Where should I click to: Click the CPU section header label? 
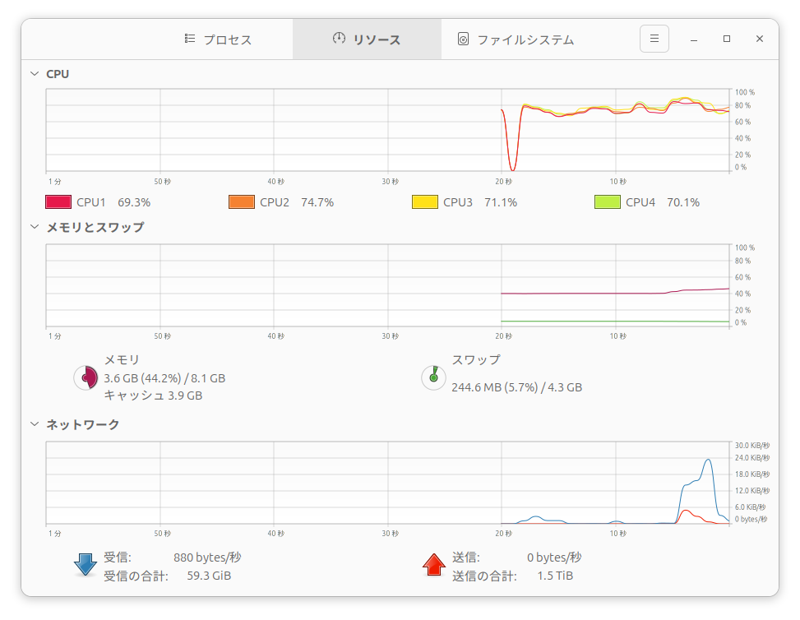tap(58, 74)
